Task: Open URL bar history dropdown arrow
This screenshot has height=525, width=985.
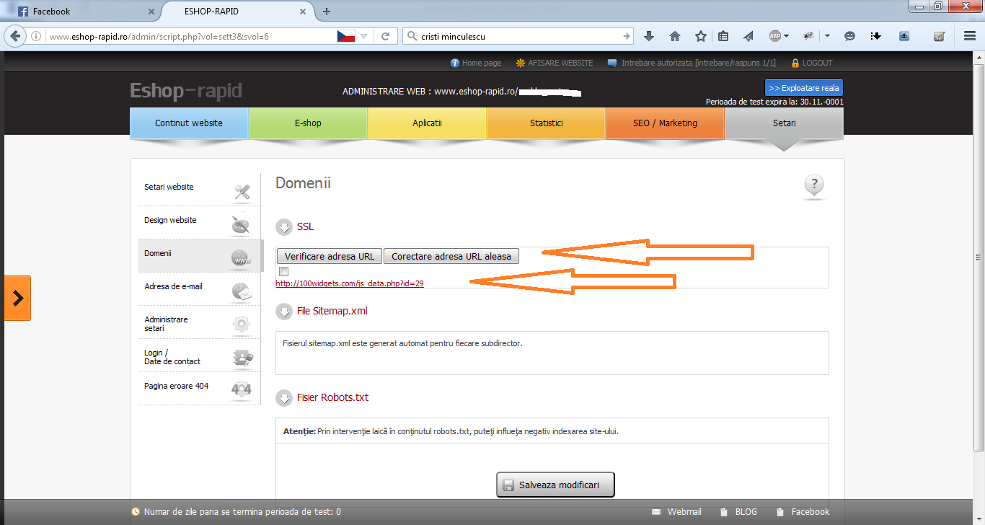Action: [x=364, y=36]
